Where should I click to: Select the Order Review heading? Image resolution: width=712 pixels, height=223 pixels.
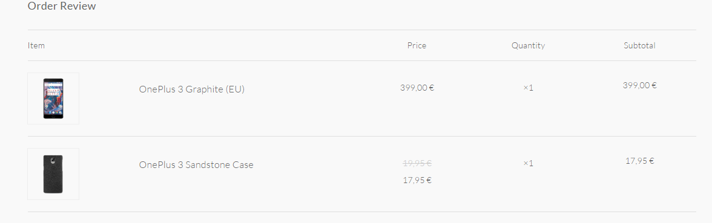tap(62, 6)
